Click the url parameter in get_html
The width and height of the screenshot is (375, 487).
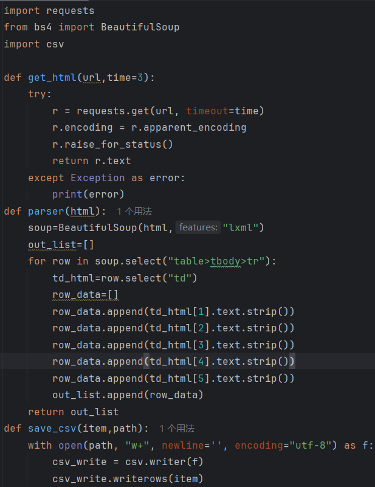coord(92,77)
